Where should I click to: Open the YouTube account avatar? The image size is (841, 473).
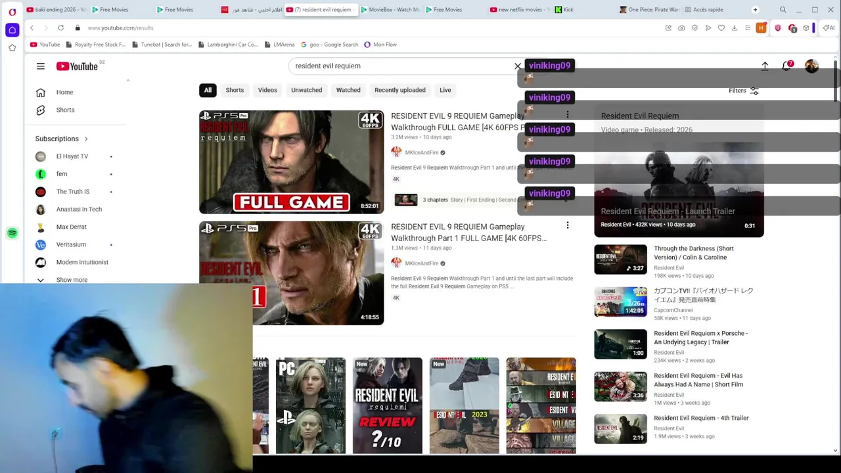(x=812, y=66)
